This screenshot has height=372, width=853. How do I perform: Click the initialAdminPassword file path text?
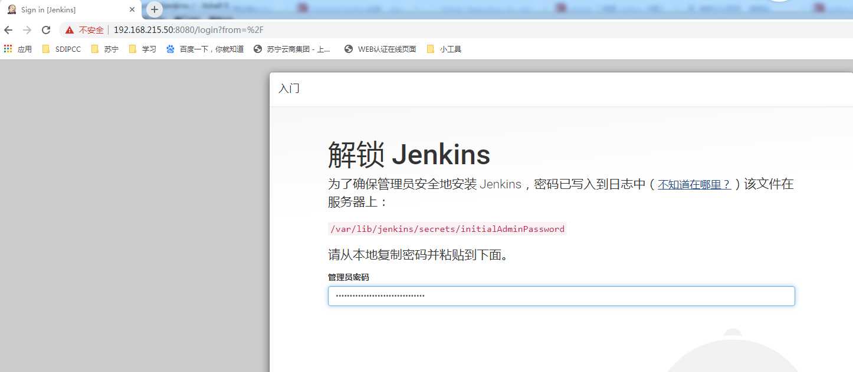pos(447,229)
